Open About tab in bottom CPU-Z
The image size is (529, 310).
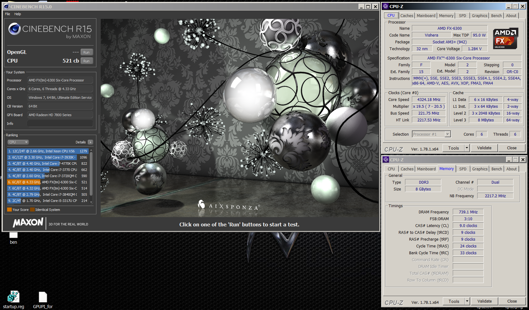pyautogui.click(x=511, y=169)
